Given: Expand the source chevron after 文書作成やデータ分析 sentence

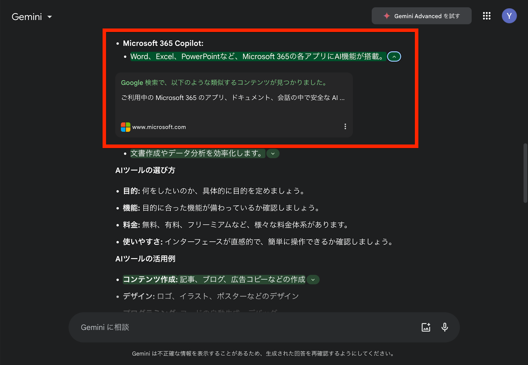Looking at the screenshot, I should (273, 154).
